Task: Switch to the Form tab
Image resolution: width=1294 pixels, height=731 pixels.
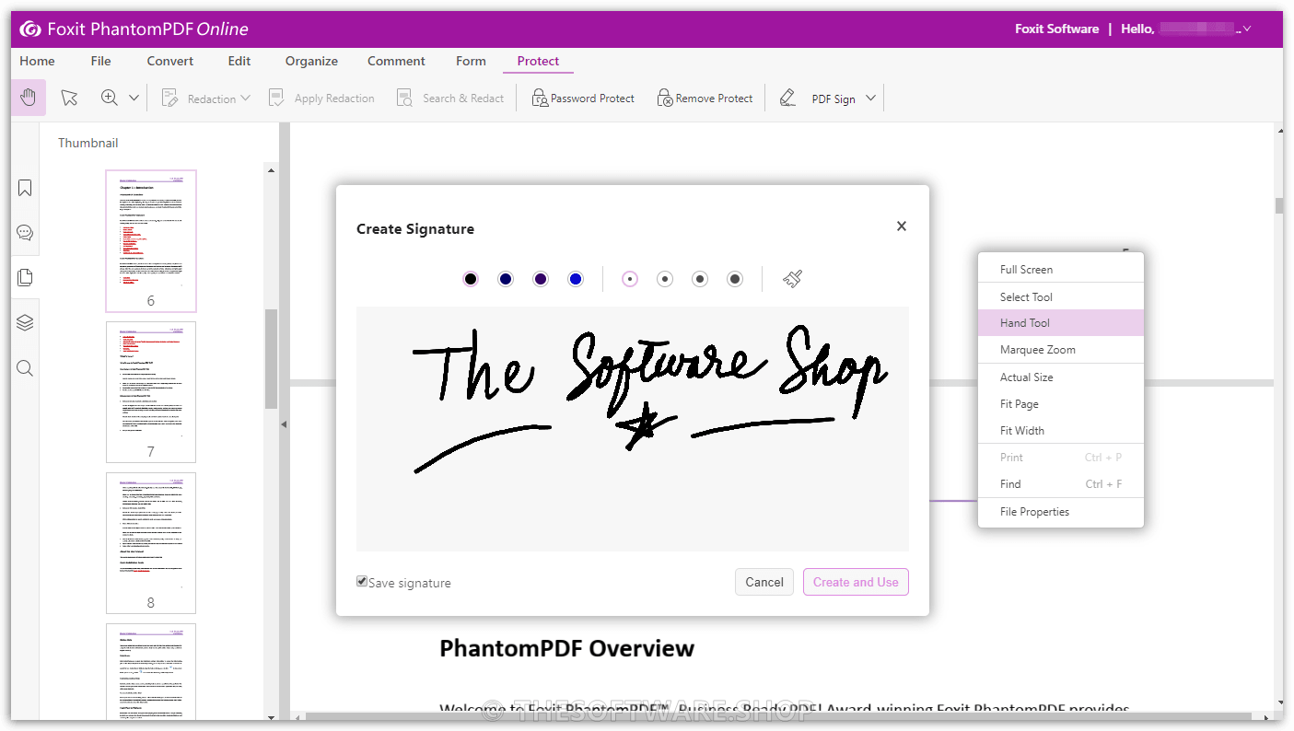Action: [x=471, y=61]
